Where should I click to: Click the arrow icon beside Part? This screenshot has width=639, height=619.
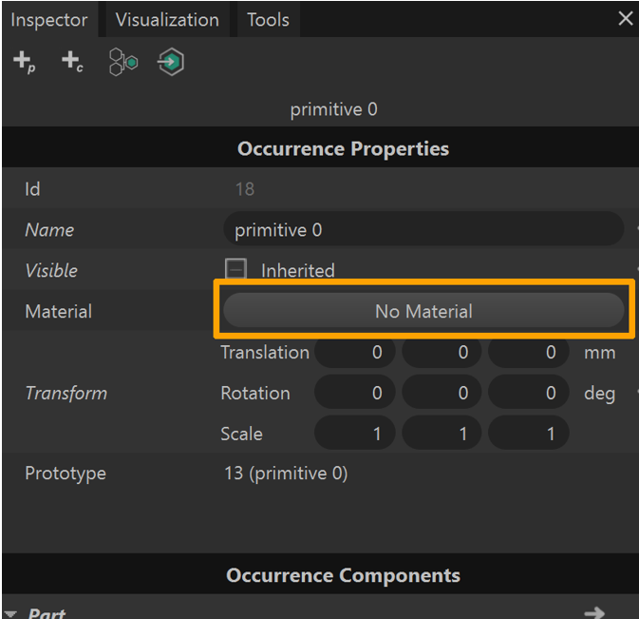pyautogui.click(x=594, y=612)
